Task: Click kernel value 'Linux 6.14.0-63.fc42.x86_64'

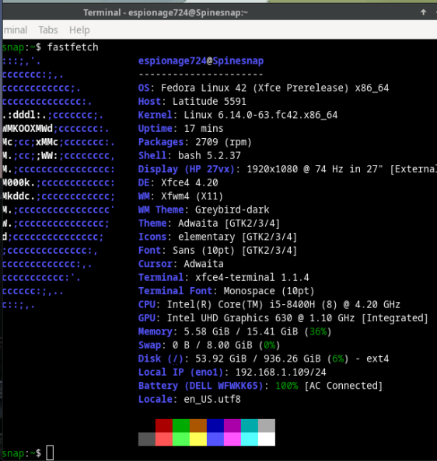Action: pyautogui.click(x=260, y=115)
